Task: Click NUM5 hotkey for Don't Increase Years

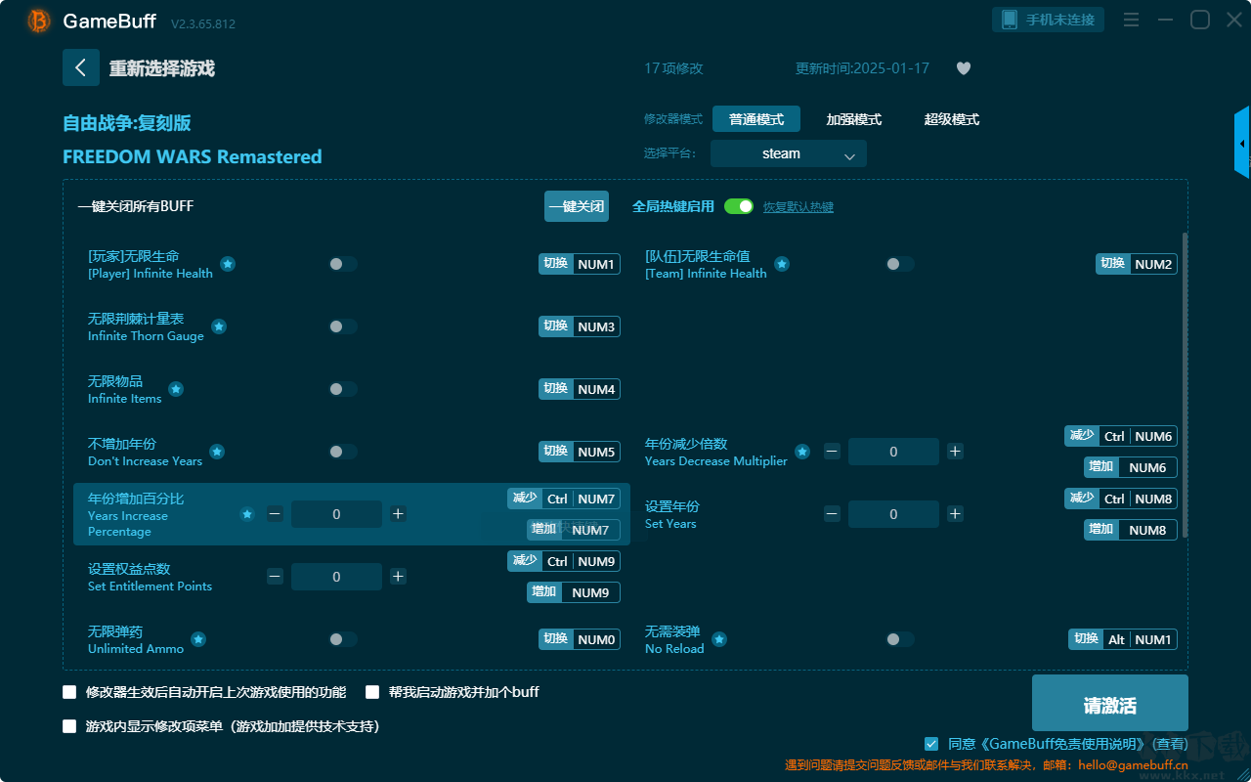Action: coord(580,452)
